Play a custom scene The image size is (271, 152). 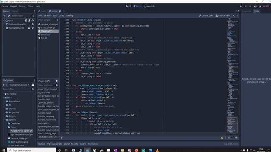point(260,6)
